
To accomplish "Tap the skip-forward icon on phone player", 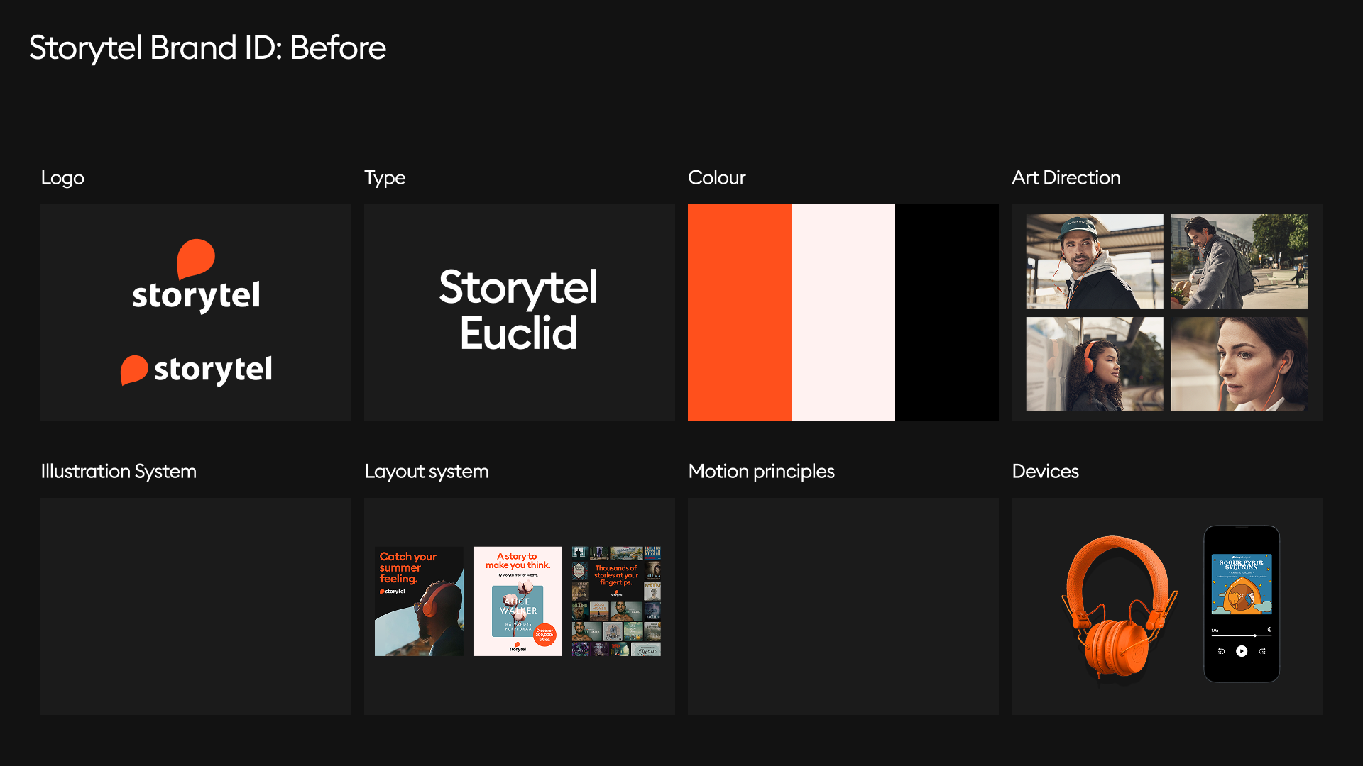I will pyautogui.click(x=1262, y=651).
